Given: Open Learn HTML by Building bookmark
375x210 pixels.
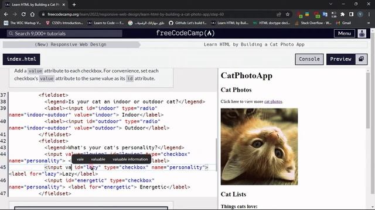Looking at the screenshot, I should 230,23.
